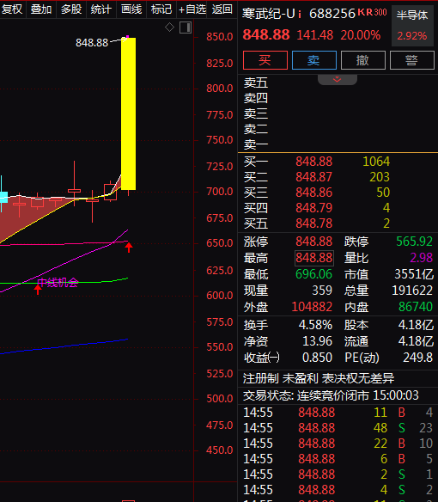Open the 半导体 sector box

(x=413, y=26)
